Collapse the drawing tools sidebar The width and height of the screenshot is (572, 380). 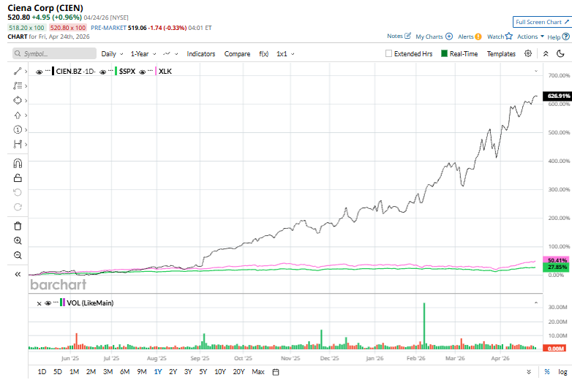coord(18,274)
